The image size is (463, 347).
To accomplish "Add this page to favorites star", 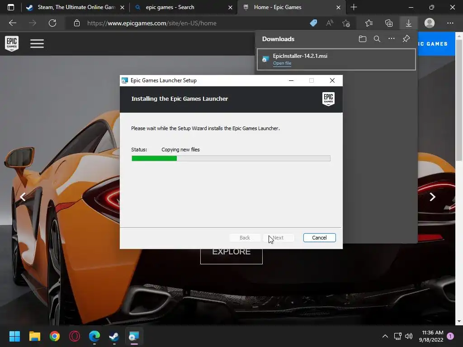I will click(346, 23).
